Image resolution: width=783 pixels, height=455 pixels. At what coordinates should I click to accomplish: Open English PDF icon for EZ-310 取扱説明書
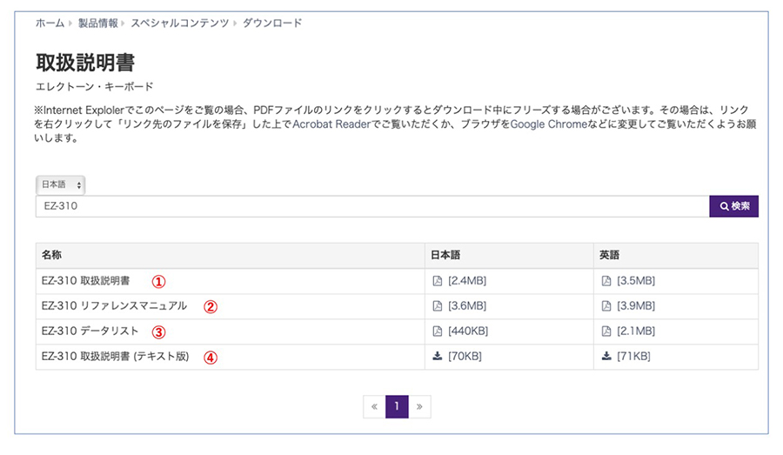606,281
